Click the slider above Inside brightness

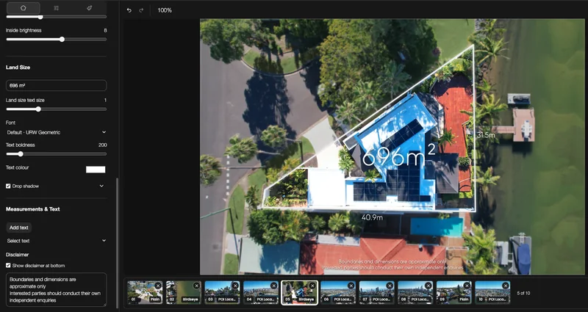pos(57,17)
